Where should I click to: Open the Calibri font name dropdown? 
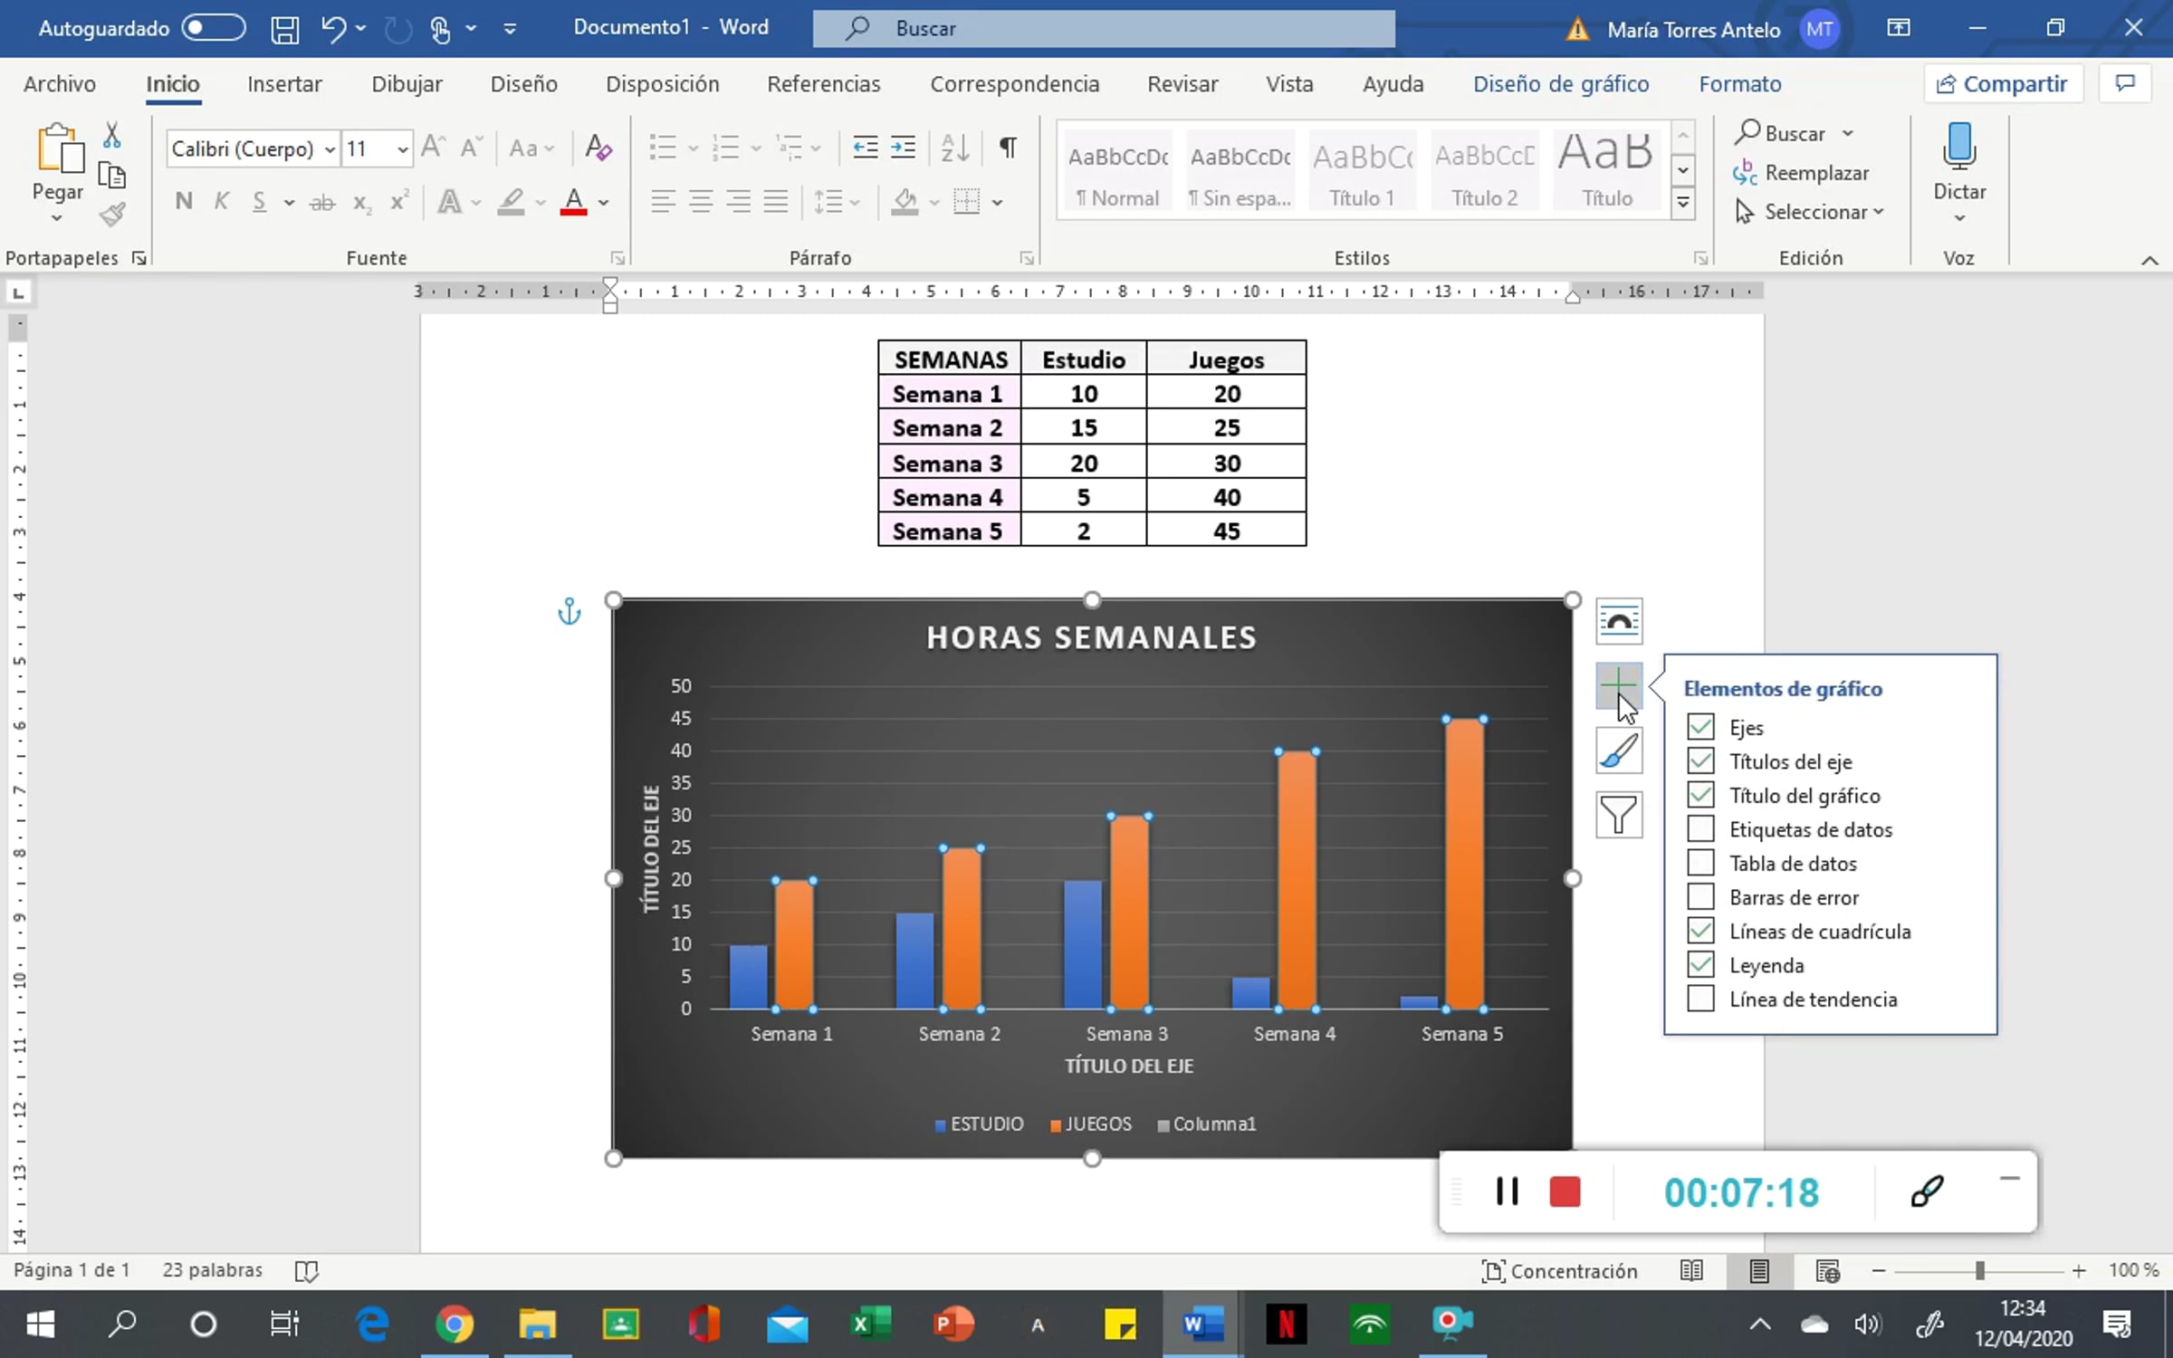point(330,148)
